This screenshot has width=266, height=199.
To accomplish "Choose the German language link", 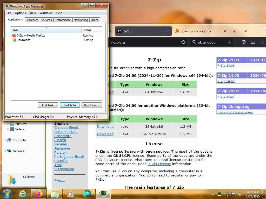I will click(61, 144).
